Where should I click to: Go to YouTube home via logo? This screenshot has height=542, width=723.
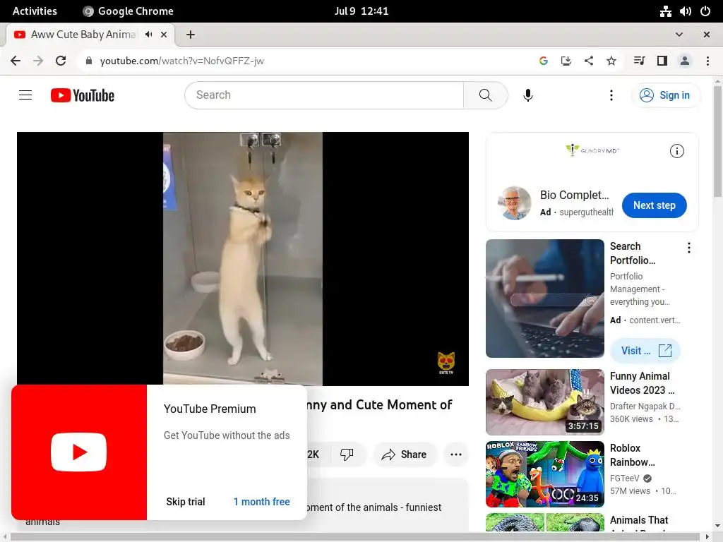(83, 95)
